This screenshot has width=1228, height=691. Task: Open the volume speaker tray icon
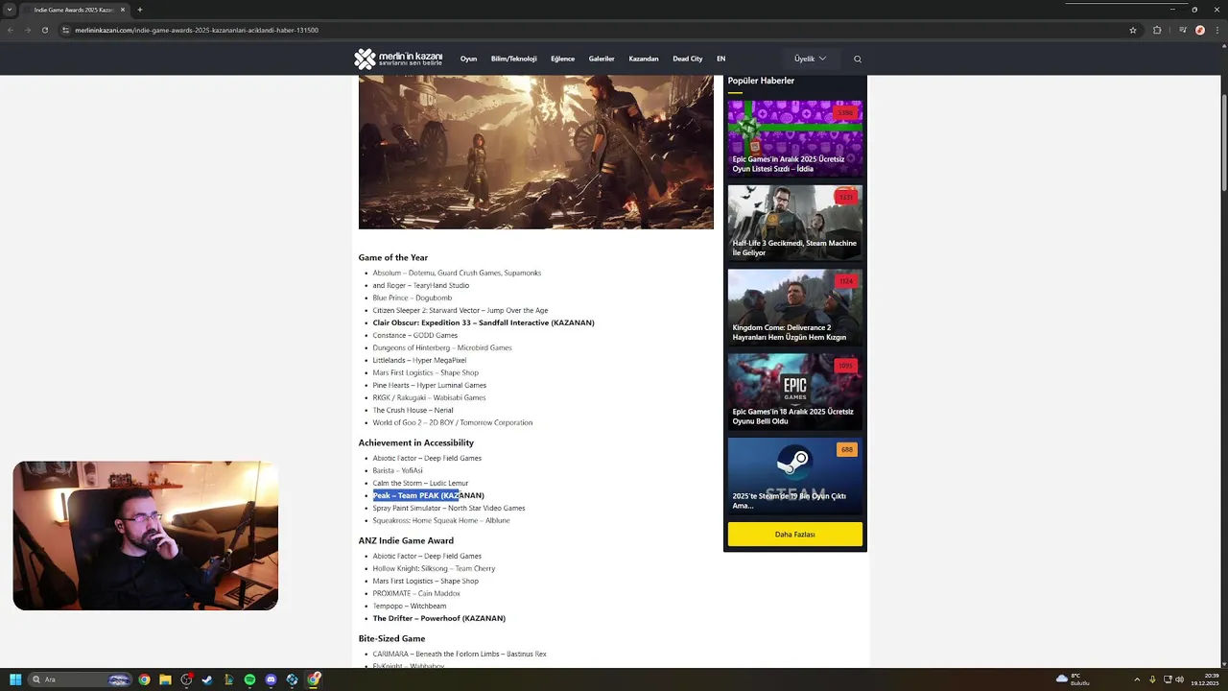[1179, 679]
